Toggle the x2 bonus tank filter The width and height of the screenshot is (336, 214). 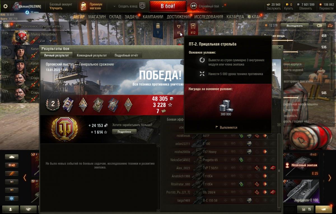coord(11,165)
